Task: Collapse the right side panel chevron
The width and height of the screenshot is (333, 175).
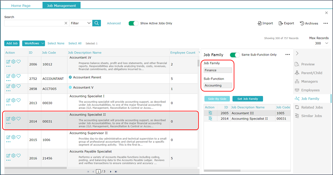Action: click(x=297, y=53)
